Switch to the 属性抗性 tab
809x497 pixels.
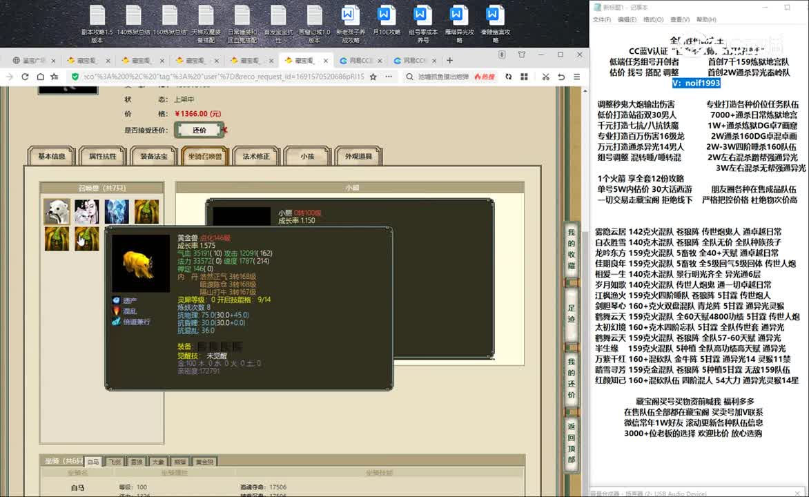tap(103, 157)
